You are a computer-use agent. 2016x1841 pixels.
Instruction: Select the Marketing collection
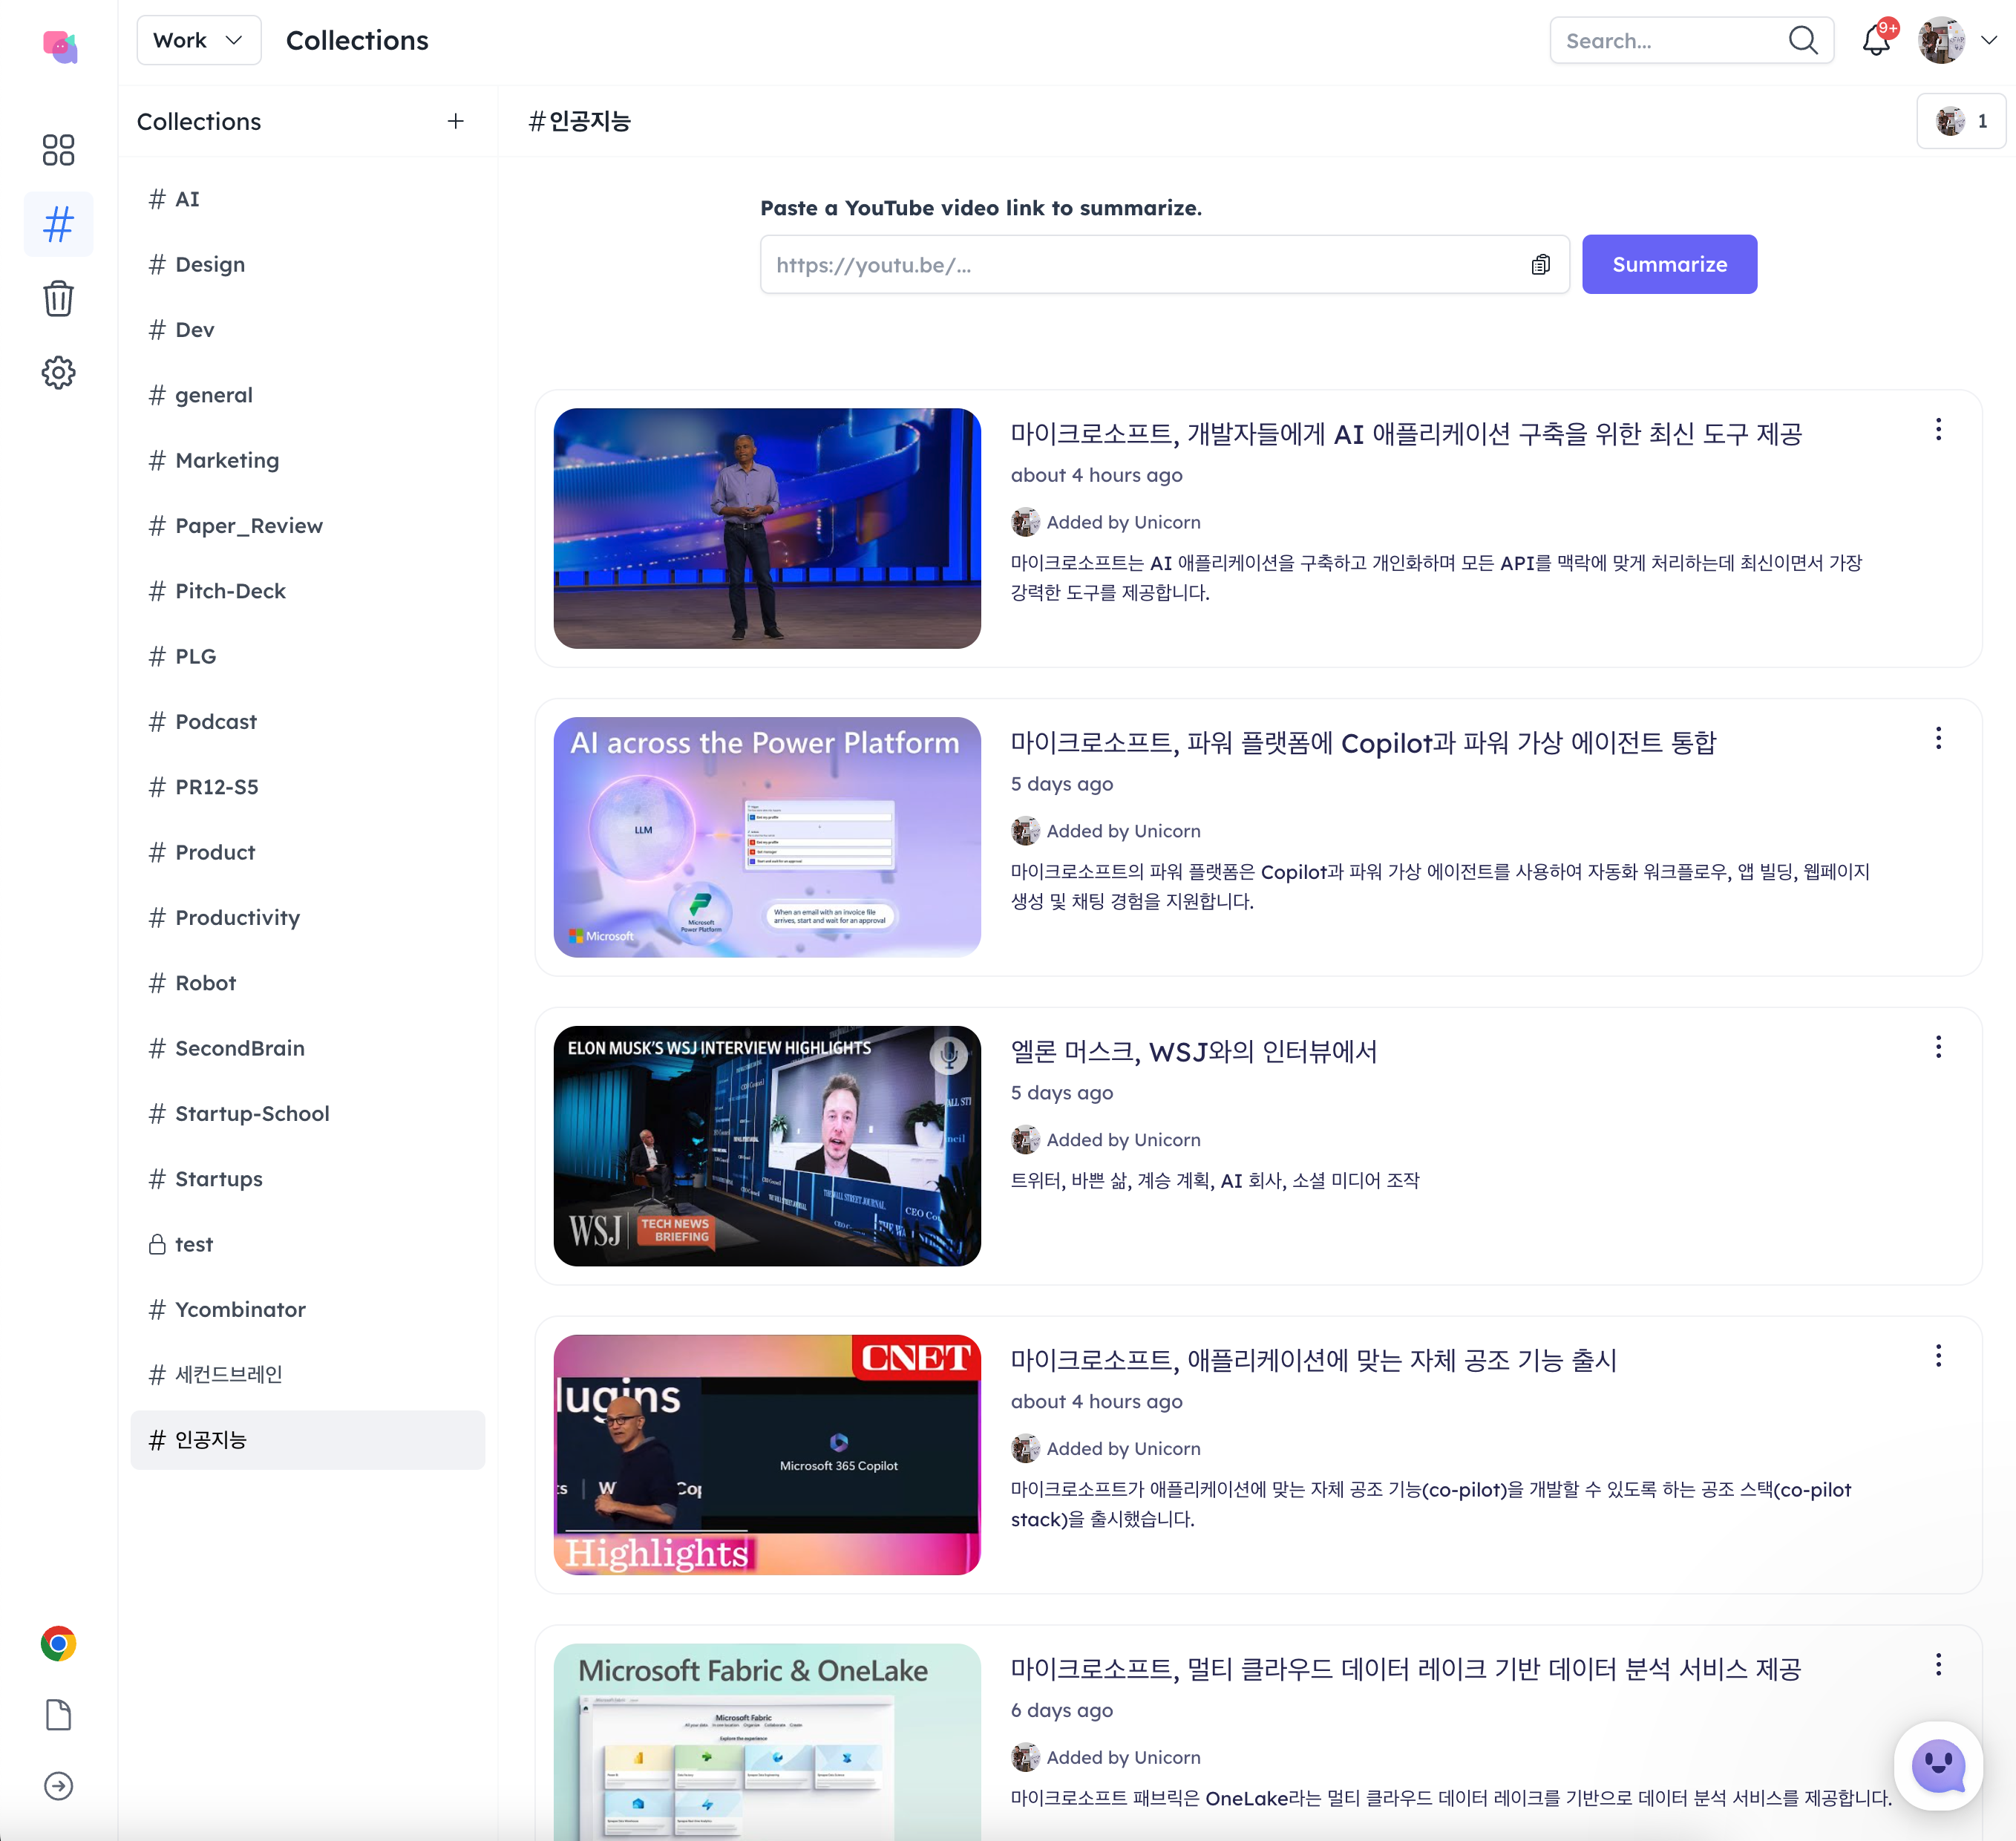point(307,460)
